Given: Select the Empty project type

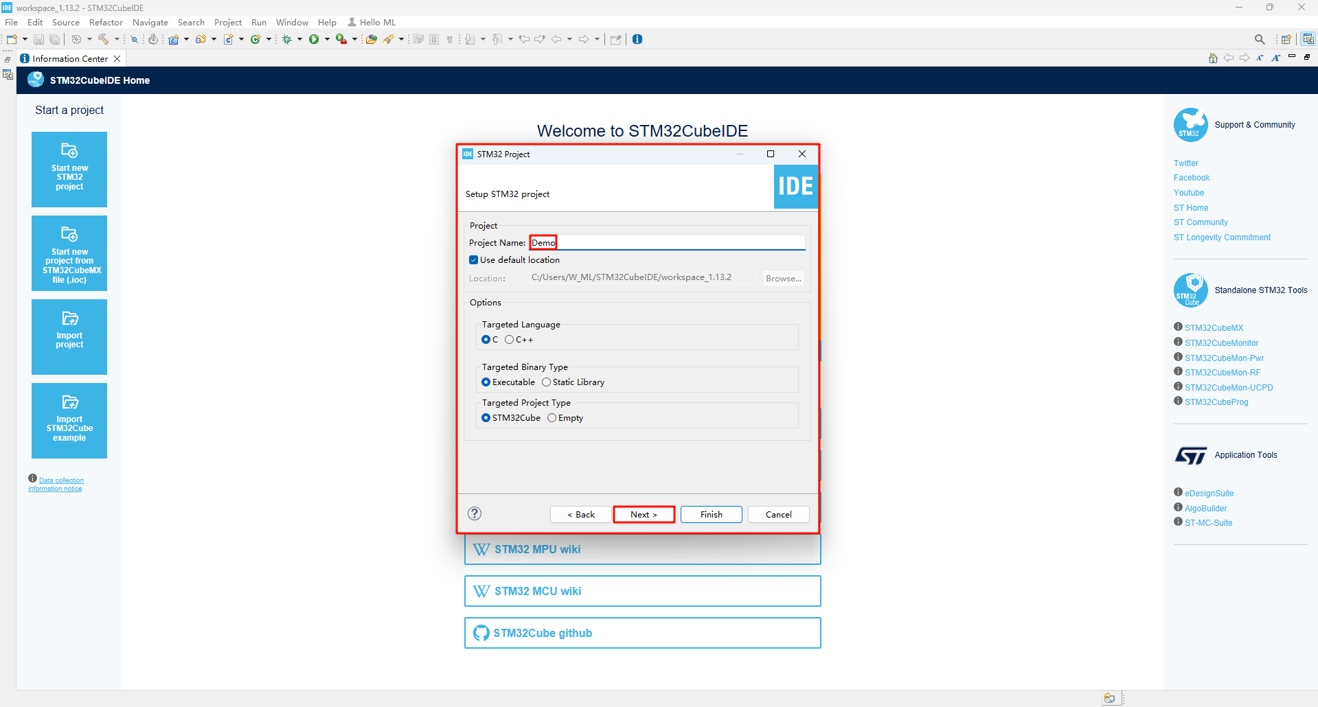Looking at the screenshot, I should point(552,418).
